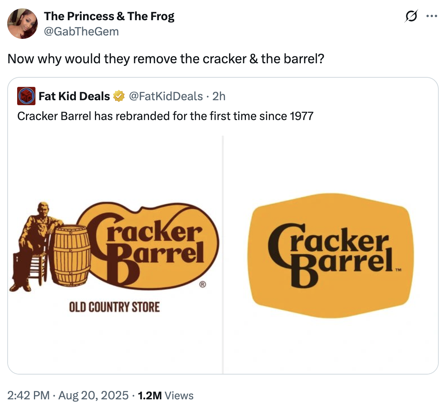Open the @FatKidDeals handle link
Image resolution: width=446 pixels, height=410 pixels.
tap(166, 96)
